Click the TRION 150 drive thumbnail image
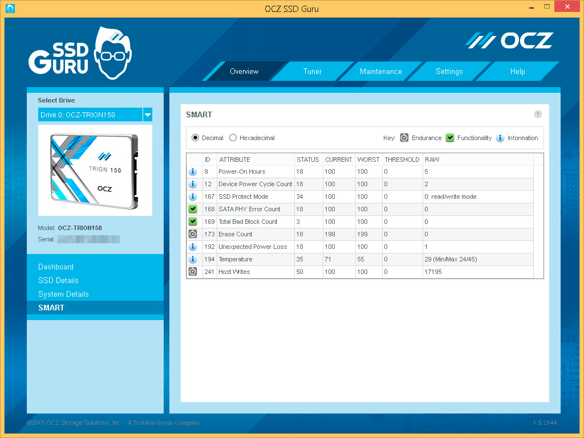Image resolution: width=584 pixels, height=438 pixels. (x=95, y=170)
